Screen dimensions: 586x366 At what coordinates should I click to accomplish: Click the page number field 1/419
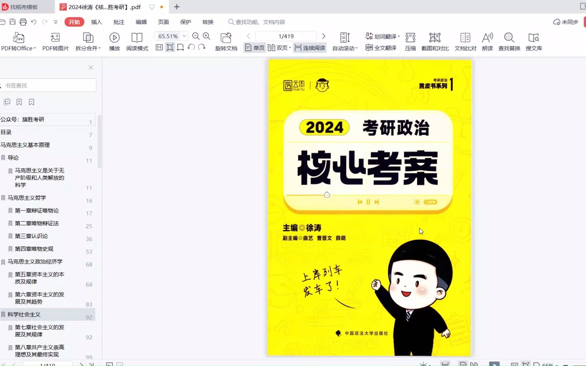coord(286,36)
